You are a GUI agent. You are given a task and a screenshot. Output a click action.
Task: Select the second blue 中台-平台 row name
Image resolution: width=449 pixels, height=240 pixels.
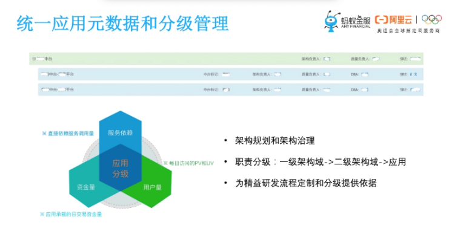coord(58,89)
